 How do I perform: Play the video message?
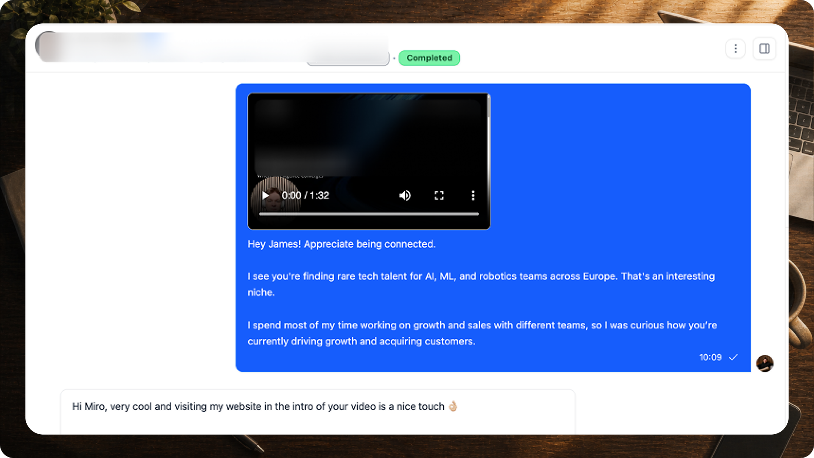click(265, 195)
